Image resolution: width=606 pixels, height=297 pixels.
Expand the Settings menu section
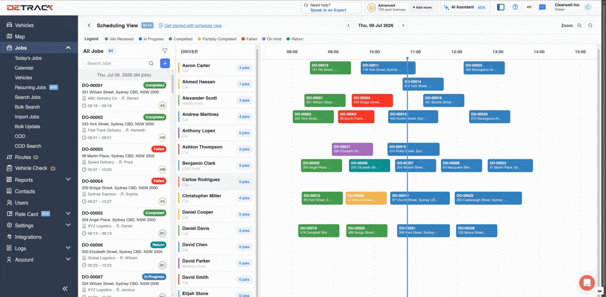68,225
